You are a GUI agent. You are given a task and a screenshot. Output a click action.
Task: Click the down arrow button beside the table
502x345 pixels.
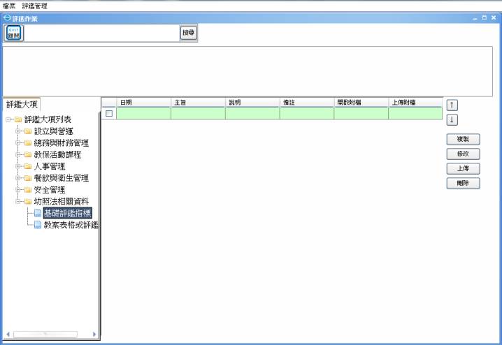[452, 119]
